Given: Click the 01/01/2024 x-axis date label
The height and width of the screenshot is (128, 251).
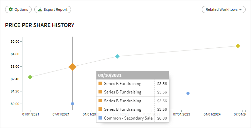Looking at the screenshot, I should tap(212, 114).
